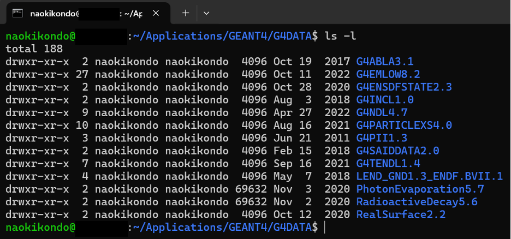
Task: Open a new tab with the plus button
Action: 186,13
